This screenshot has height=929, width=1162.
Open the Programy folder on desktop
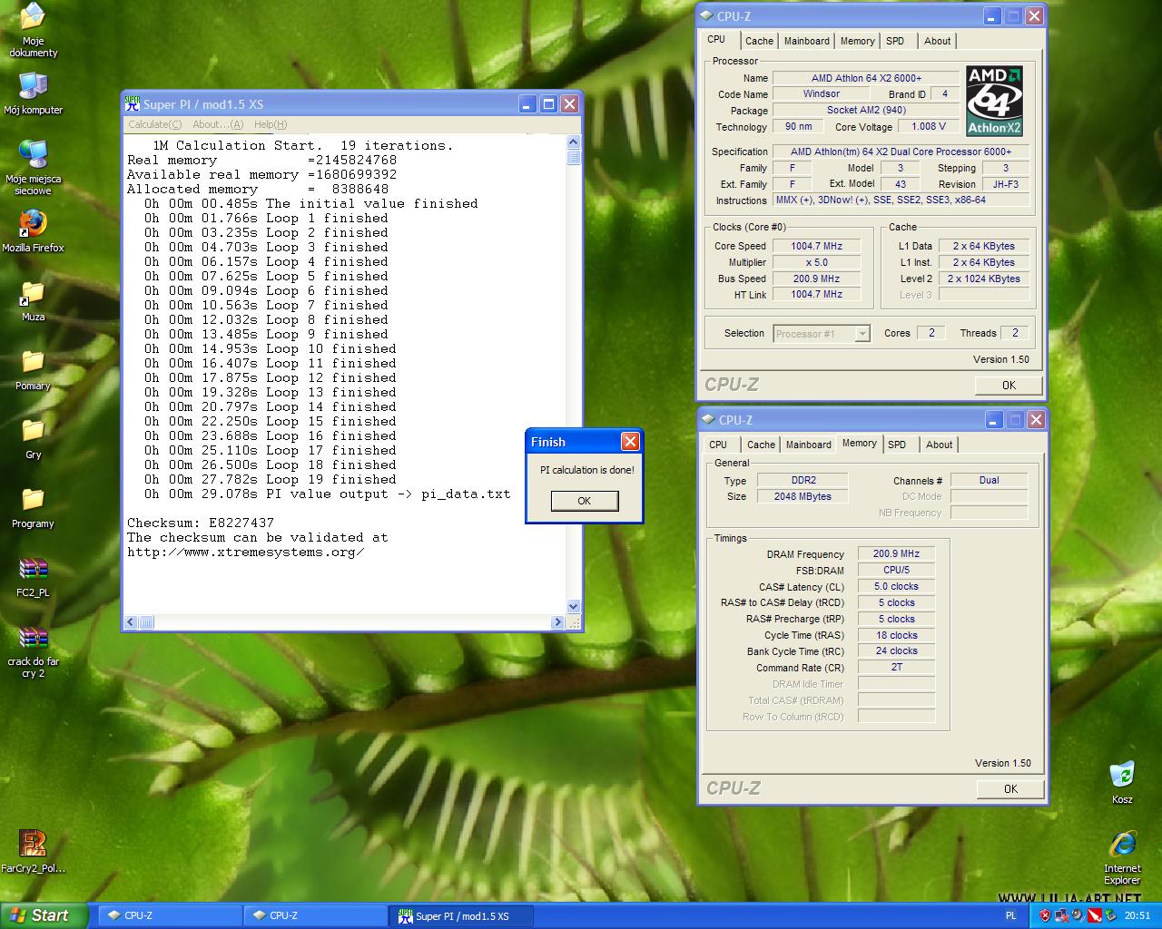[33, 501]
